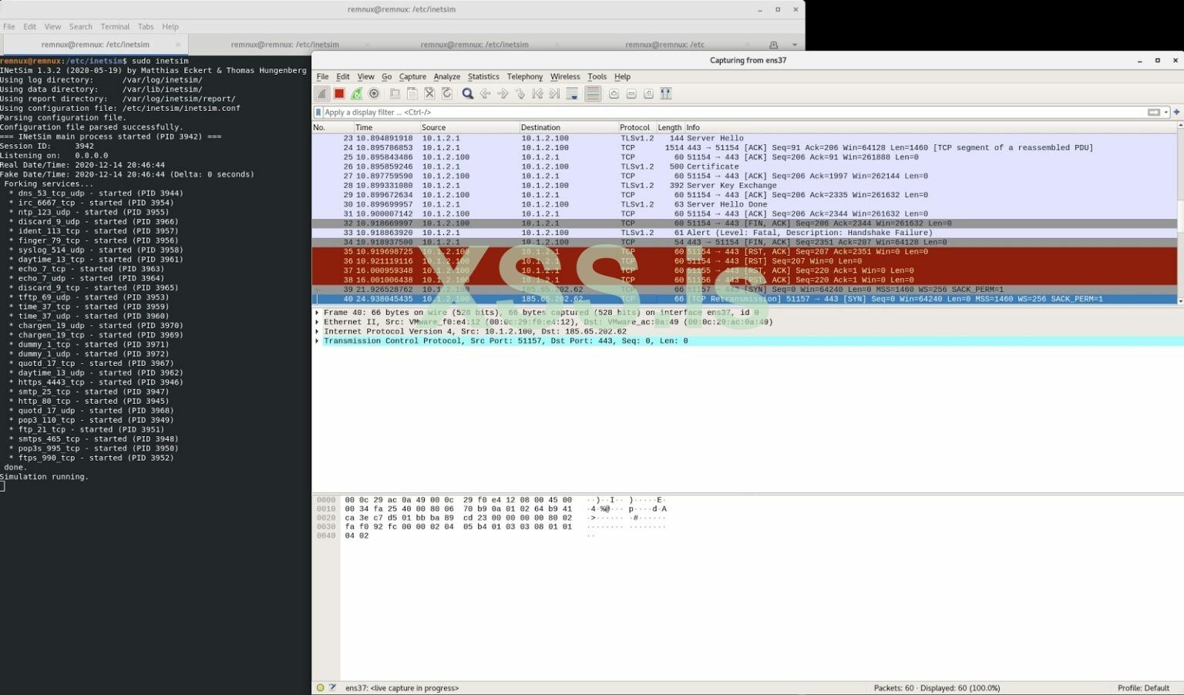This screenshot has width=1184, height=695.
Task: Close this capture file icon
Action: pyautogui.click(x=430, y=94)
